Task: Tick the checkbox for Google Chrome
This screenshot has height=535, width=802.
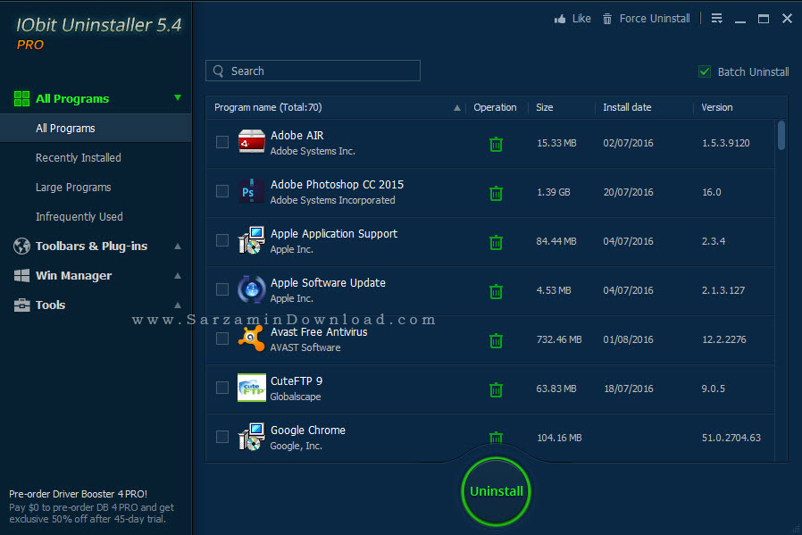Action: (x=222, y=436)
